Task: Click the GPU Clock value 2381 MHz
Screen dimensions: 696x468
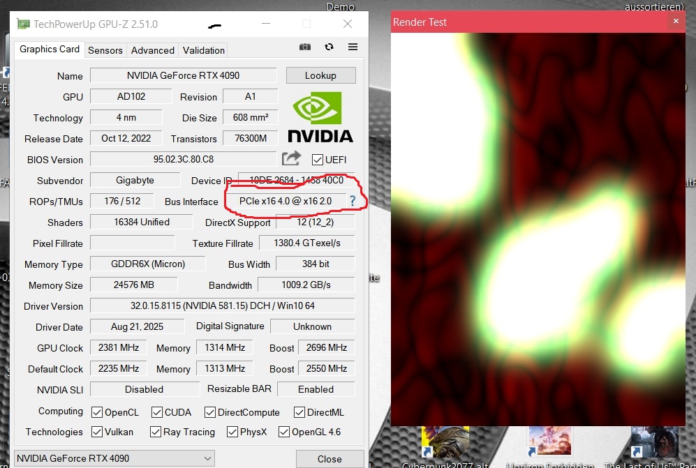Action: (119, 347)
